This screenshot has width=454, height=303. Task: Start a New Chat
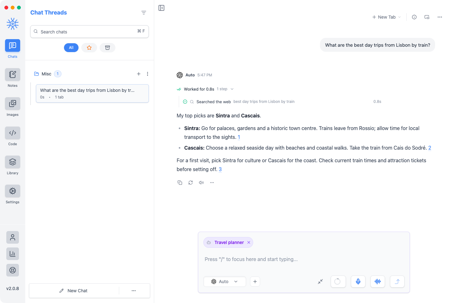click(74, 291)
